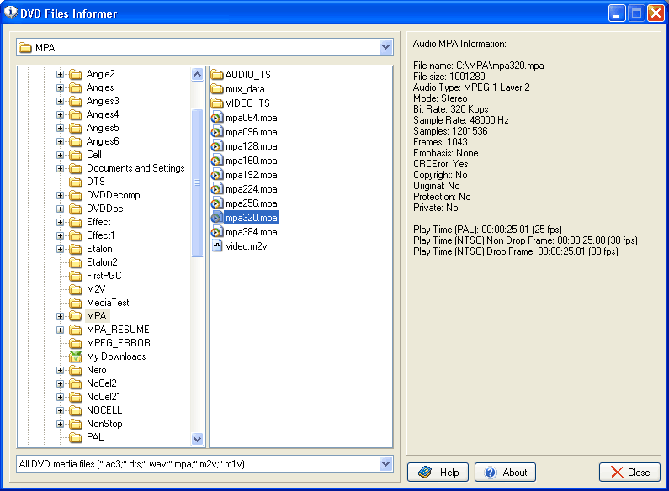
Task: Click the mpa384.mpa file icon
Action: [x=216, y=232]
